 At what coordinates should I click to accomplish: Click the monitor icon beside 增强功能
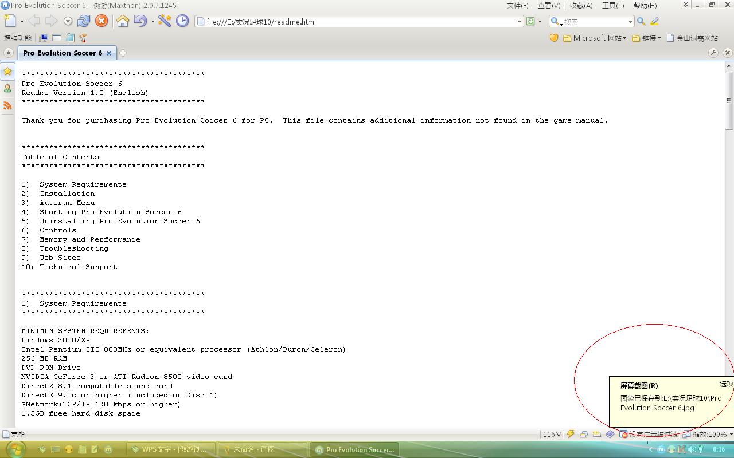tap(44, 38)
